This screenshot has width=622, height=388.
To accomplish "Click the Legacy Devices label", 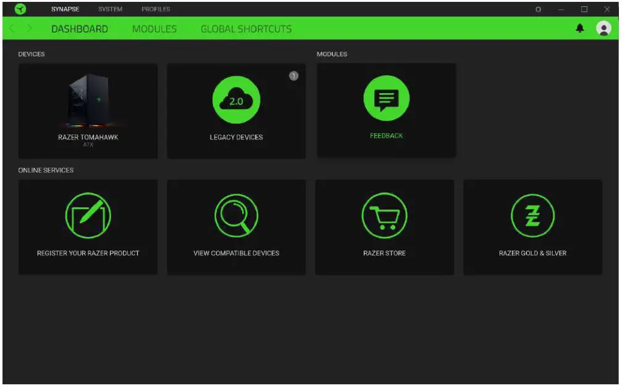I will pyautogui.click(x=237, y=137).
